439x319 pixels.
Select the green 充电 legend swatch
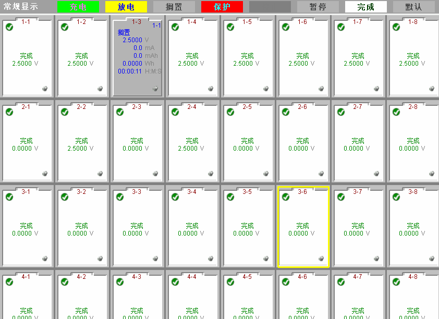point(78,7)
